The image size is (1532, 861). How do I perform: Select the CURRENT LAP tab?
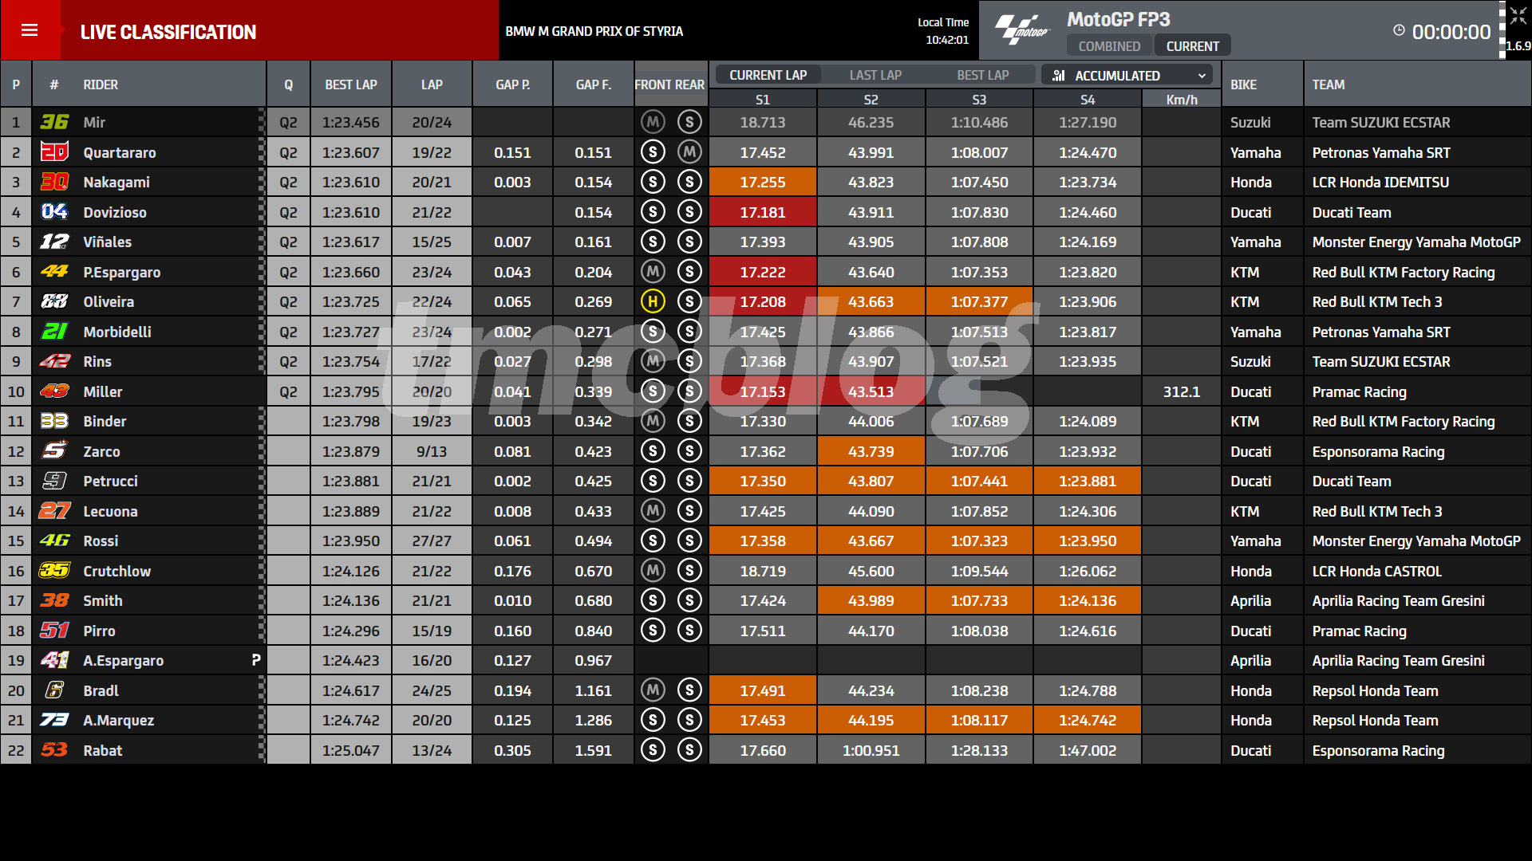(x=768, y=75)
